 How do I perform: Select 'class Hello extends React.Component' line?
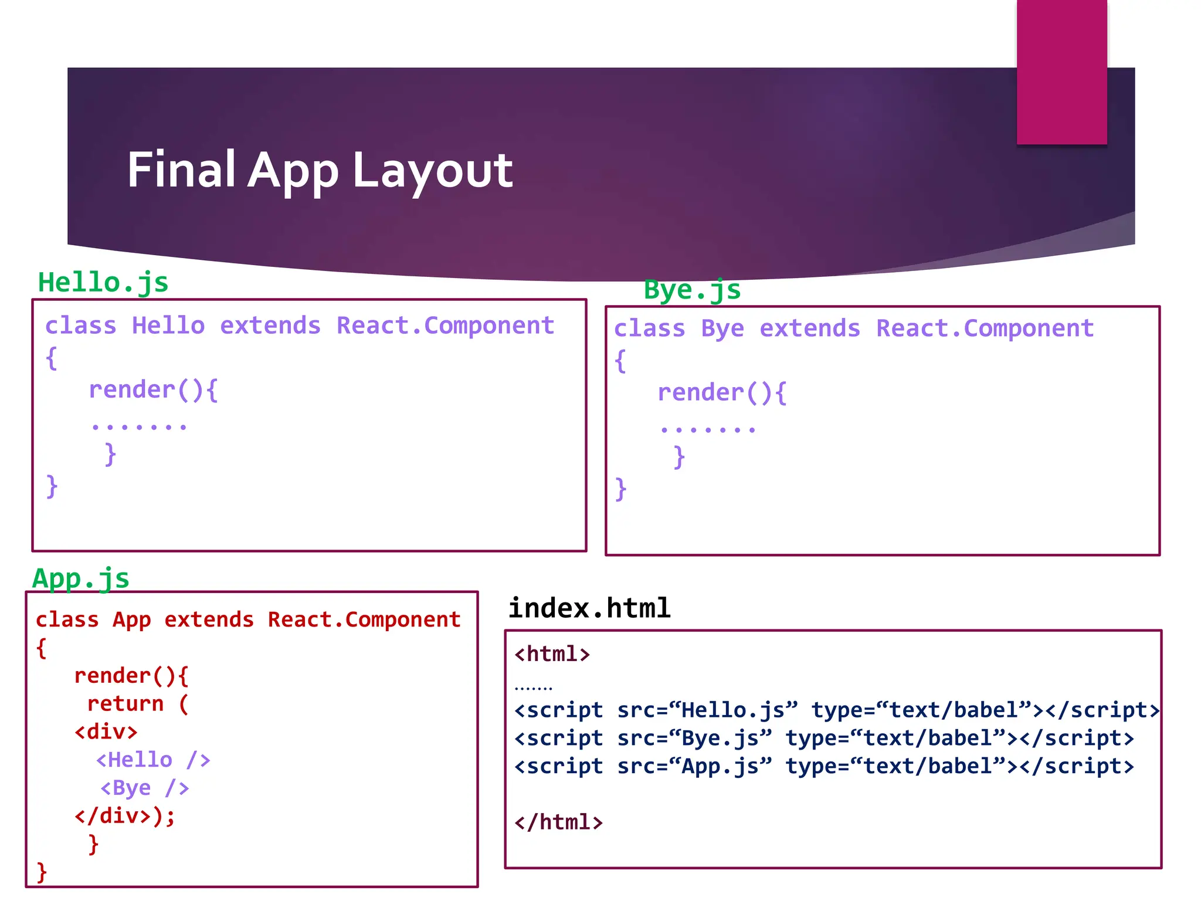click(300, 326)
